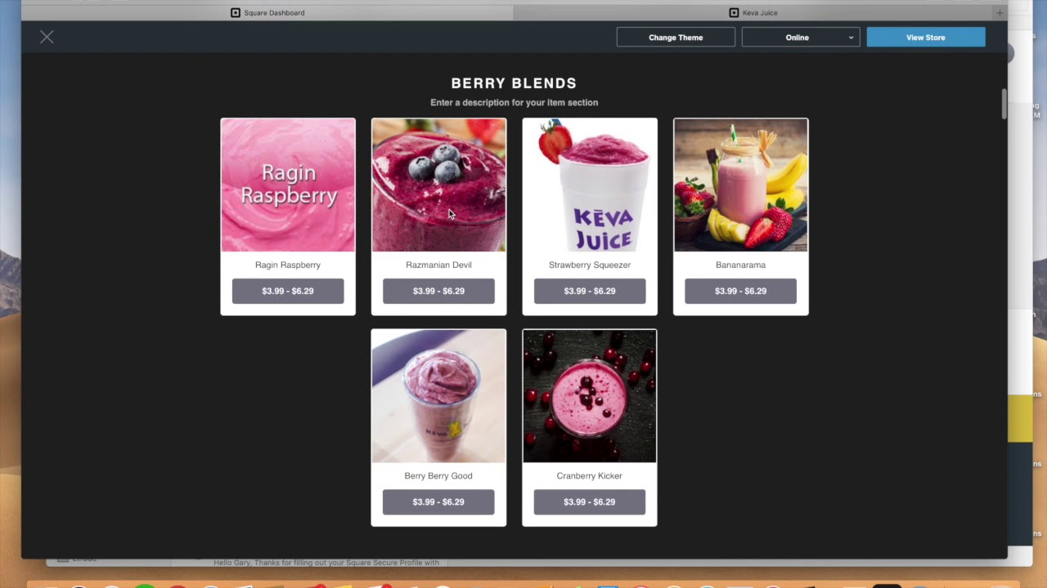Image resolution: width=1047 pixels, height=588 pixels.
Task: Select the Razmanian Devil item name
Action: point(438,265)
